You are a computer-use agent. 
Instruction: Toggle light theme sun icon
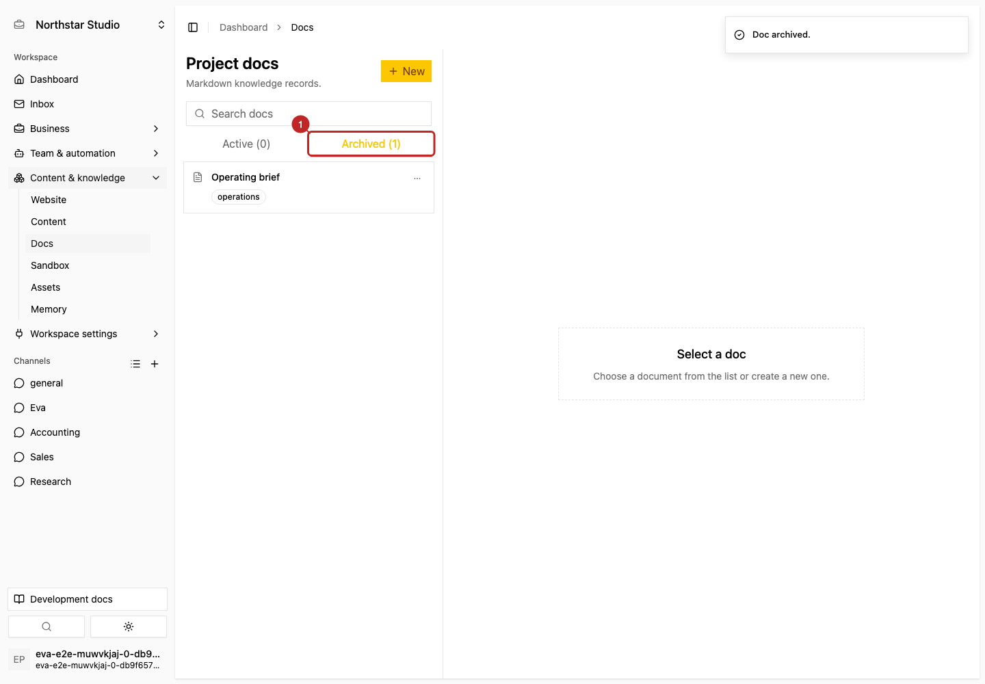tap(129, 627)
